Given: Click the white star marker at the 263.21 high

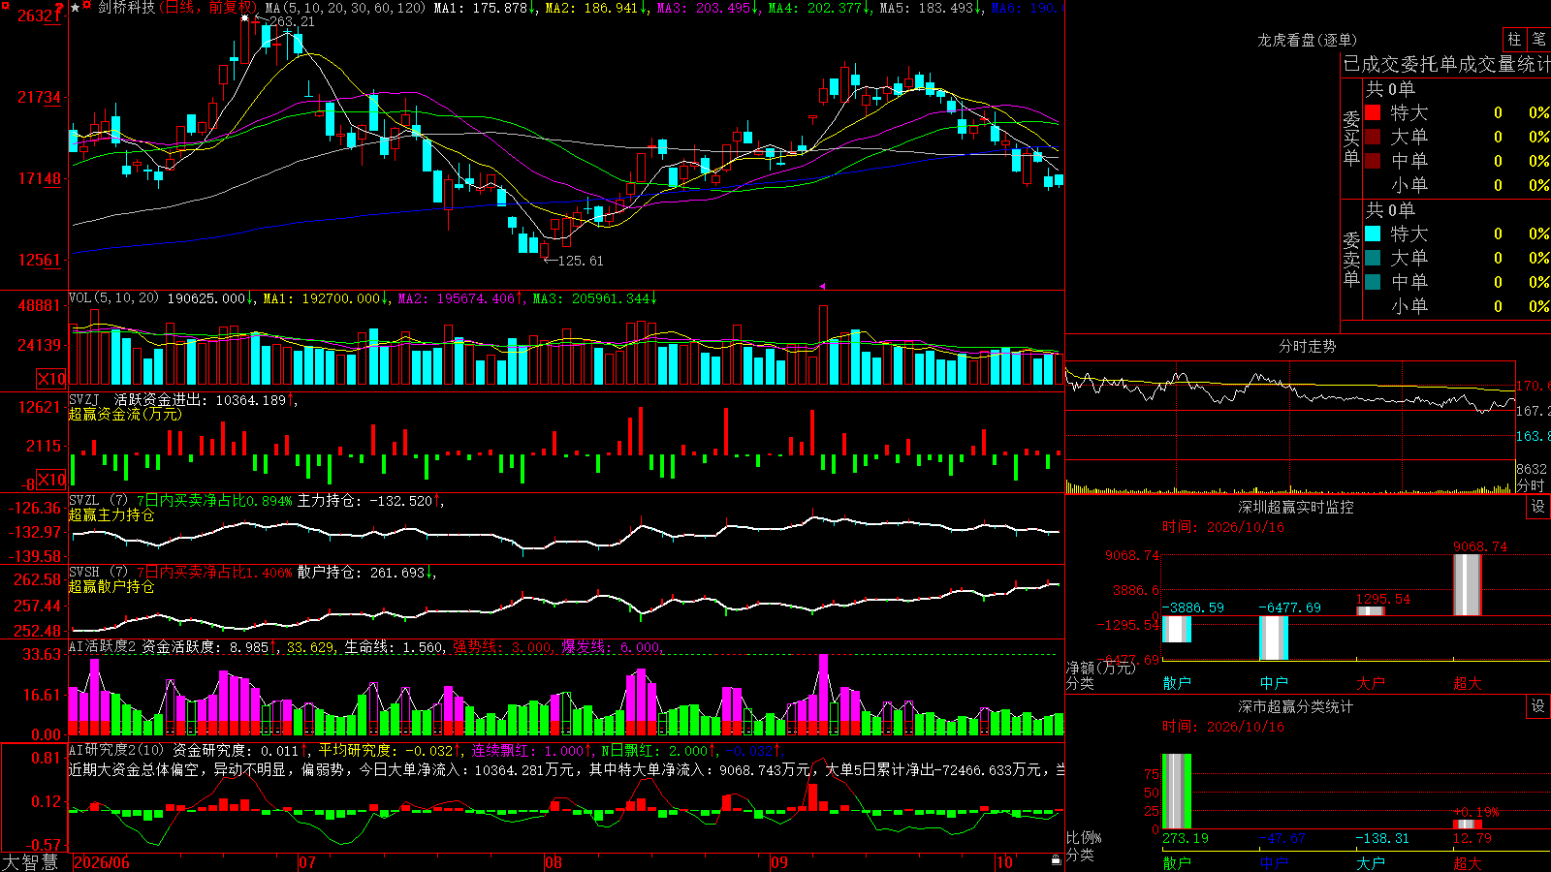Looking at the screenshot, I should pyautogui.click(x=246, y=18).
